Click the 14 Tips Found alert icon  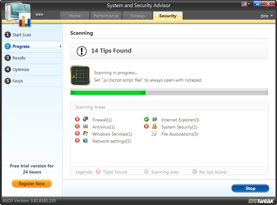point(81,50)
